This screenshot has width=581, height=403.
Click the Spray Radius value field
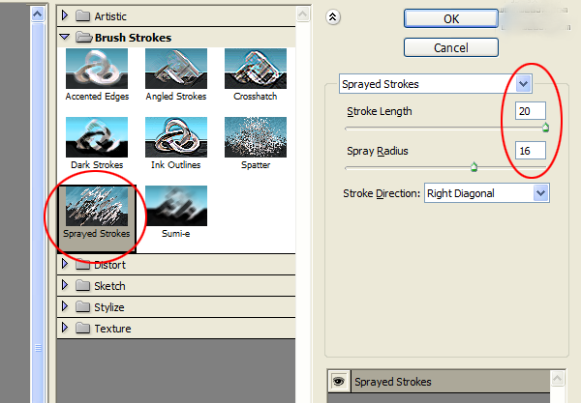531,151
